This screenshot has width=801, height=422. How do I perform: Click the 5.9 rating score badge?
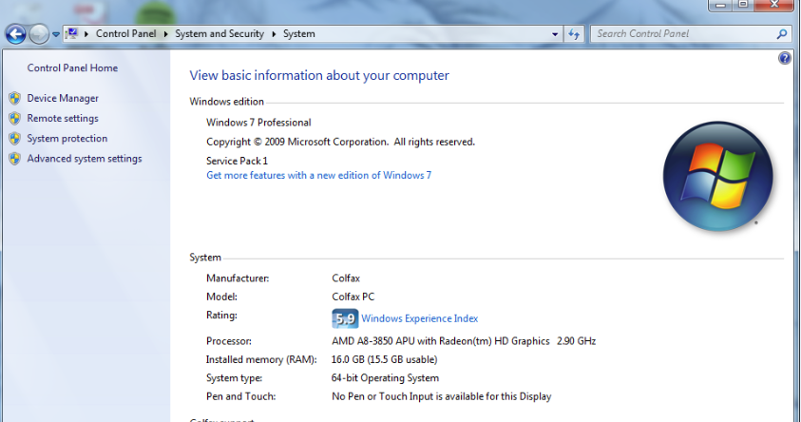pyautogui.click(x=344, y=318)
